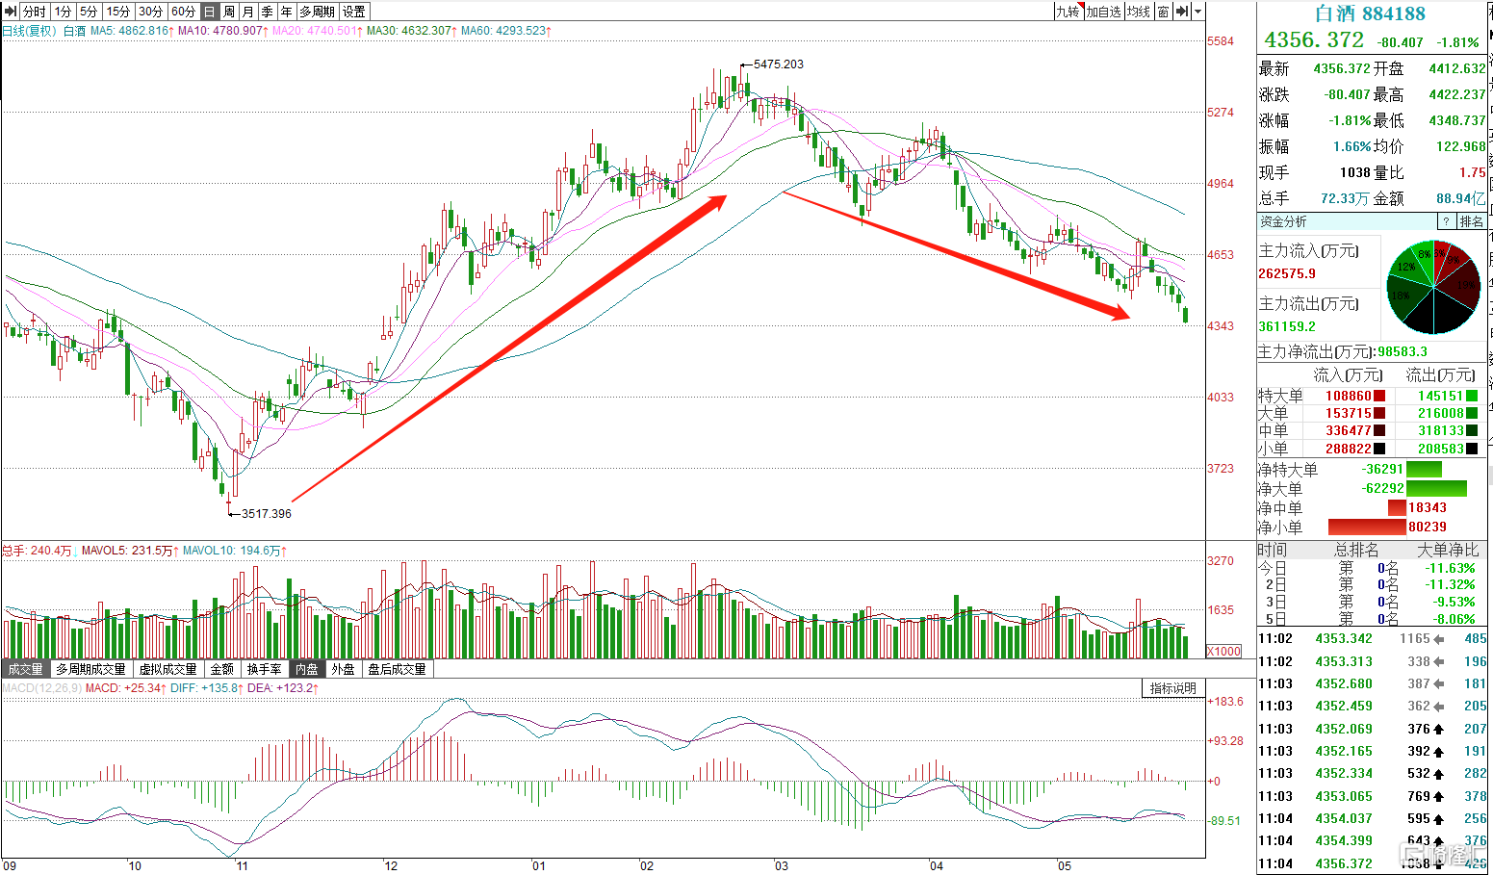This screenshot has height=875, width=1493.
Task: Select the 盘后成交量 tab
Action: coord(398,669)
